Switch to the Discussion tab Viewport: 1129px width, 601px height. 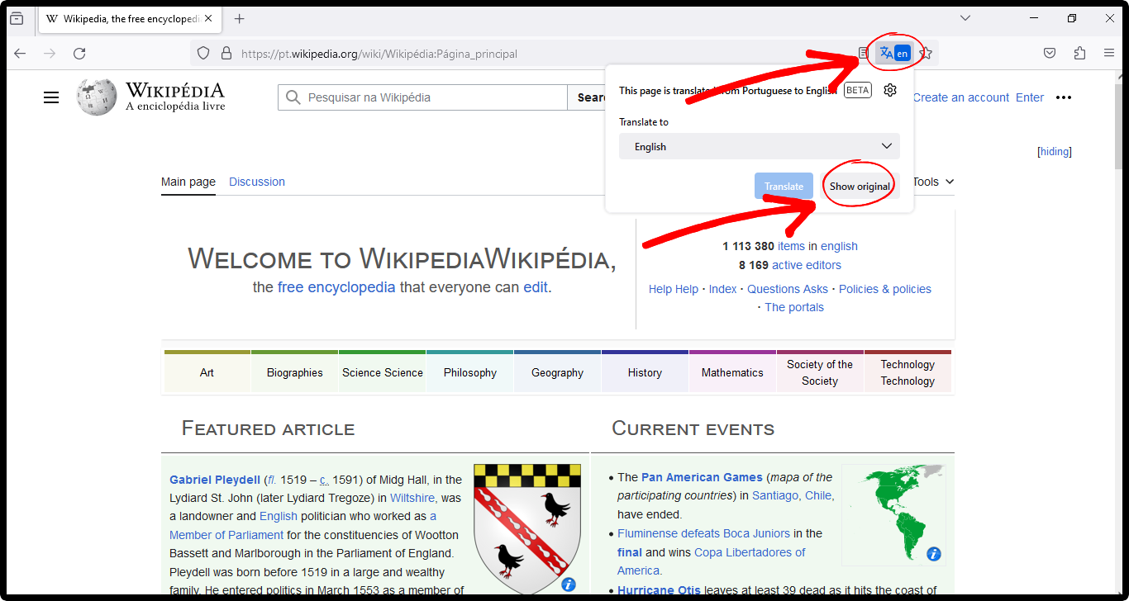[x=257, y=182]
